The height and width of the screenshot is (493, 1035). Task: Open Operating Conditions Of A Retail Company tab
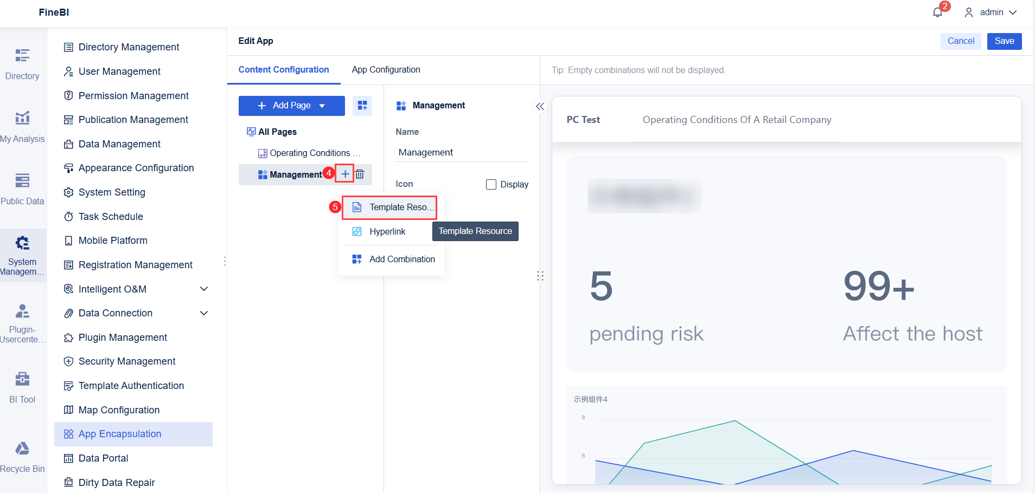pos(737,120)
